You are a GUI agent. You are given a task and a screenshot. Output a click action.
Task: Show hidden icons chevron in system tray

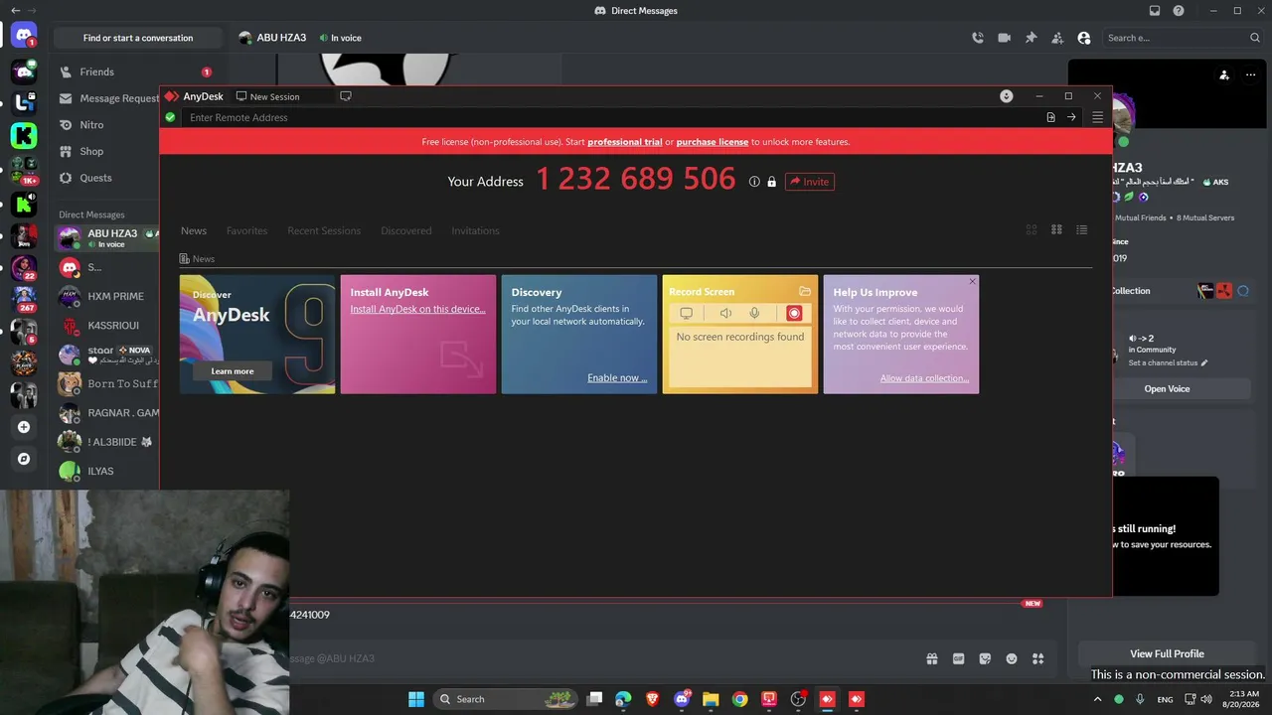tap(1095, 699)
